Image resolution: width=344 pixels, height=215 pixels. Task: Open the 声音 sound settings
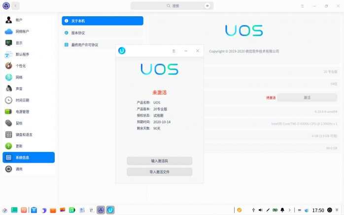pyautogui.click(x=29, y=89)
